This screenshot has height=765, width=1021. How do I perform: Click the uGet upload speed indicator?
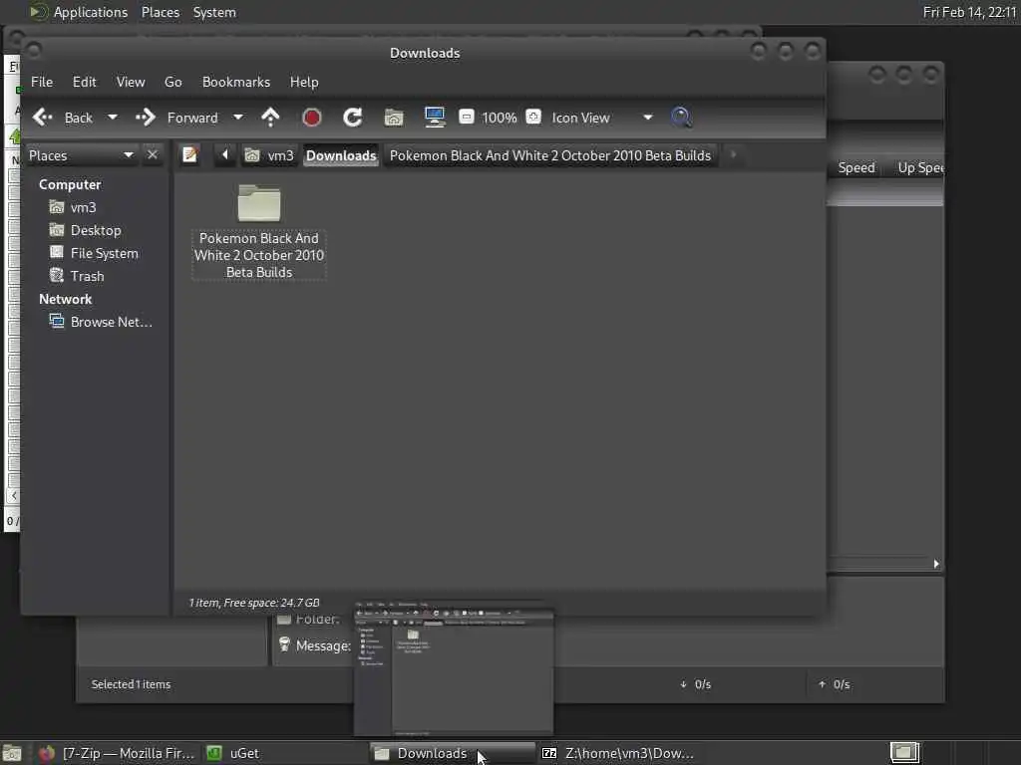(x=835, y=684)
